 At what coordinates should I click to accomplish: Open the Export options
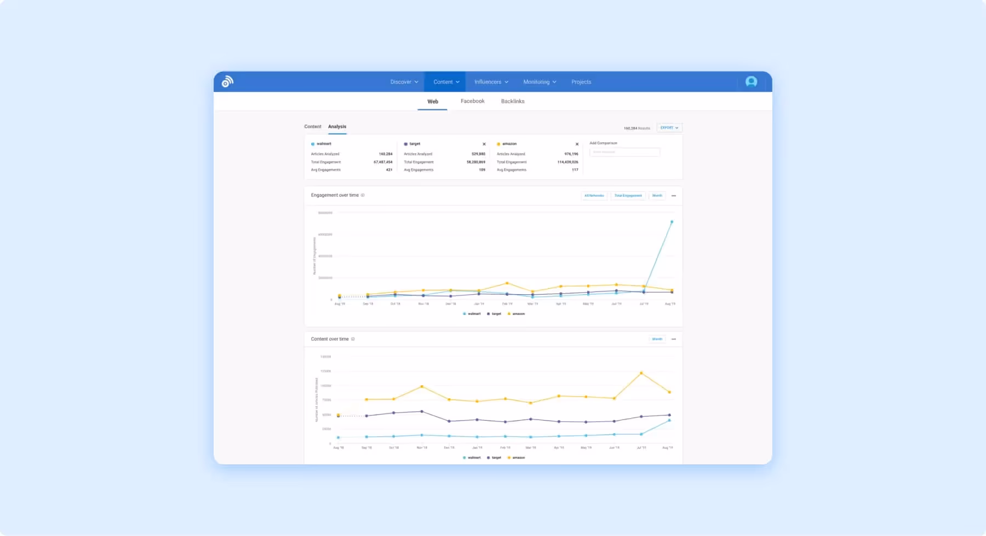tap(669, 127)
